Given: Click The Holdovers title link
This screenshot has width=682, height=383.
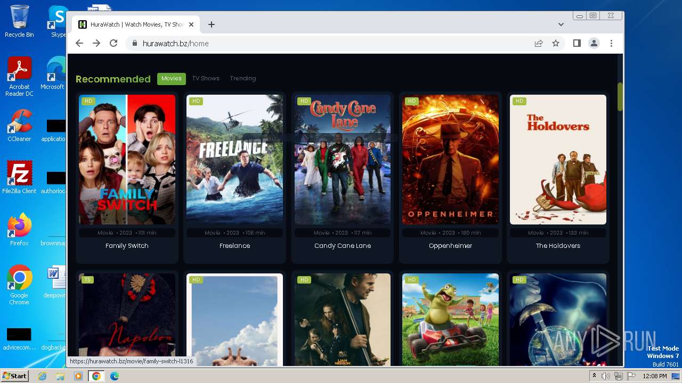Looking at the screenshot, I should 558,246.
